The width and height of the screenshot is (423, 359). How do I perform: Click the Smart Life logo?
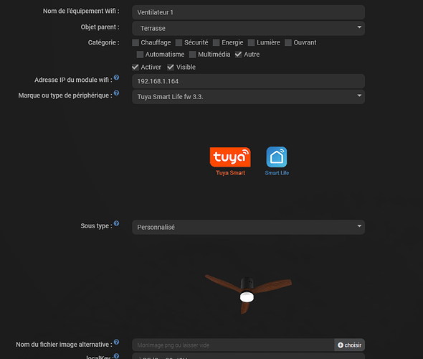tap(277, 157)
